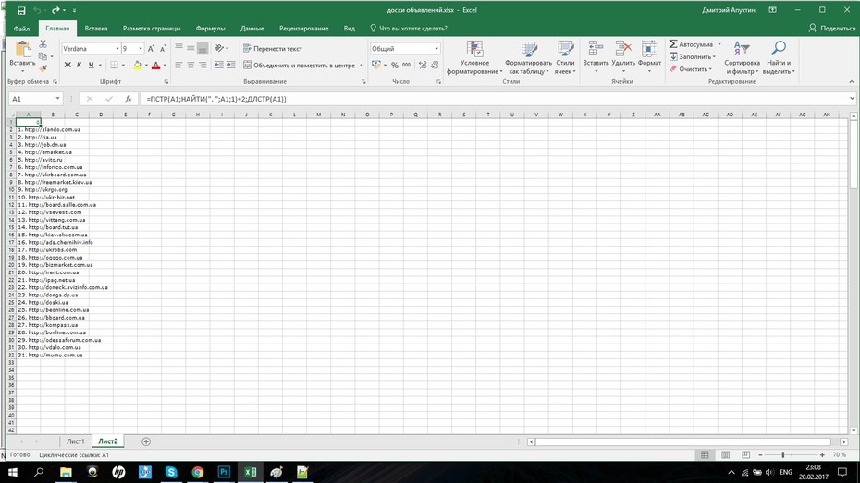Switch to the Данные tab
Image resolution: width=860 pixels, height=483 pixels.
tap(252, 29)
